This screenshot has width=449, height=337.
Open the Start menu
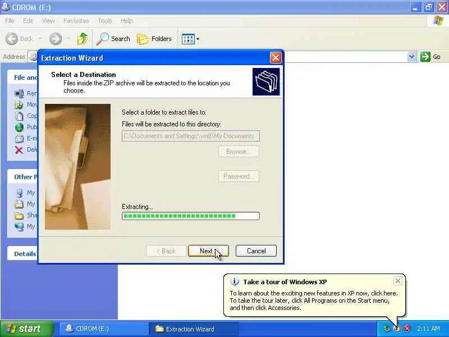coord(26,329)
